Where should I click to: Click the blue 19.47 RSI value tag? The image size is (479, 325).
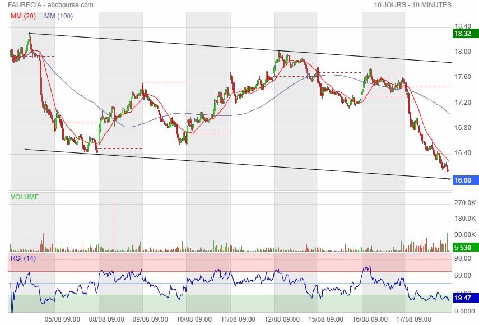point(466,298)
